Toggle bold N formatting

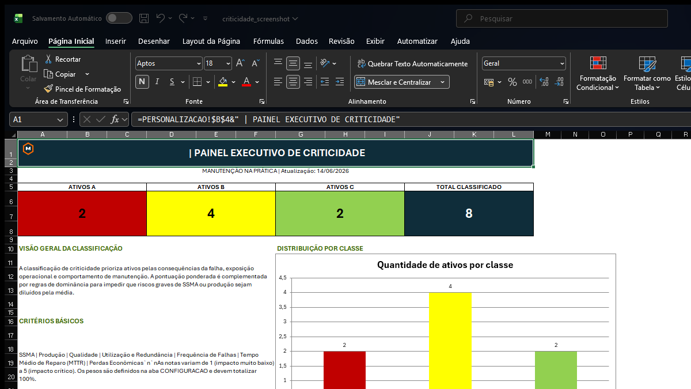pyautogui.click(x=142, y=82)
